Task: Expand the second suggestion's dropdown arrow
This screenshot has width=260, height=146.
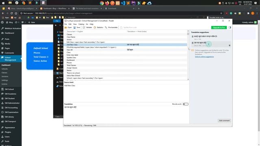Action: 230,45
